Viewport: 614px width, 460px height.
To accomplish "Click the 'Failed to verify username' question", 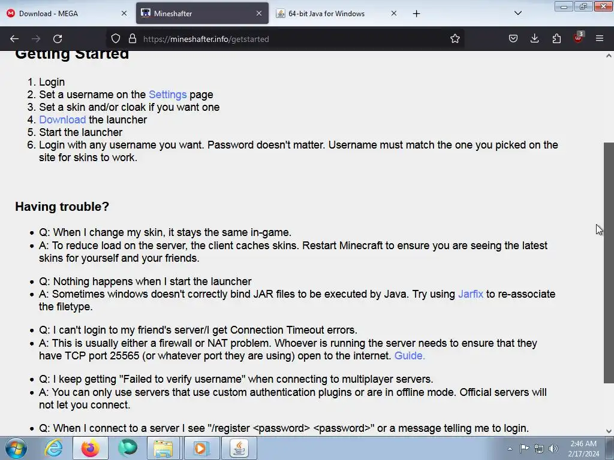I will coord(236,379).
